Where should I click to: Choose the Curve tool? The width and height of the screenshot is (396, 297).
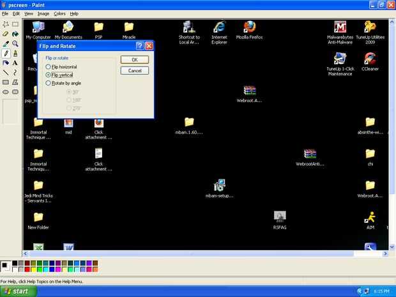[15, 73]
